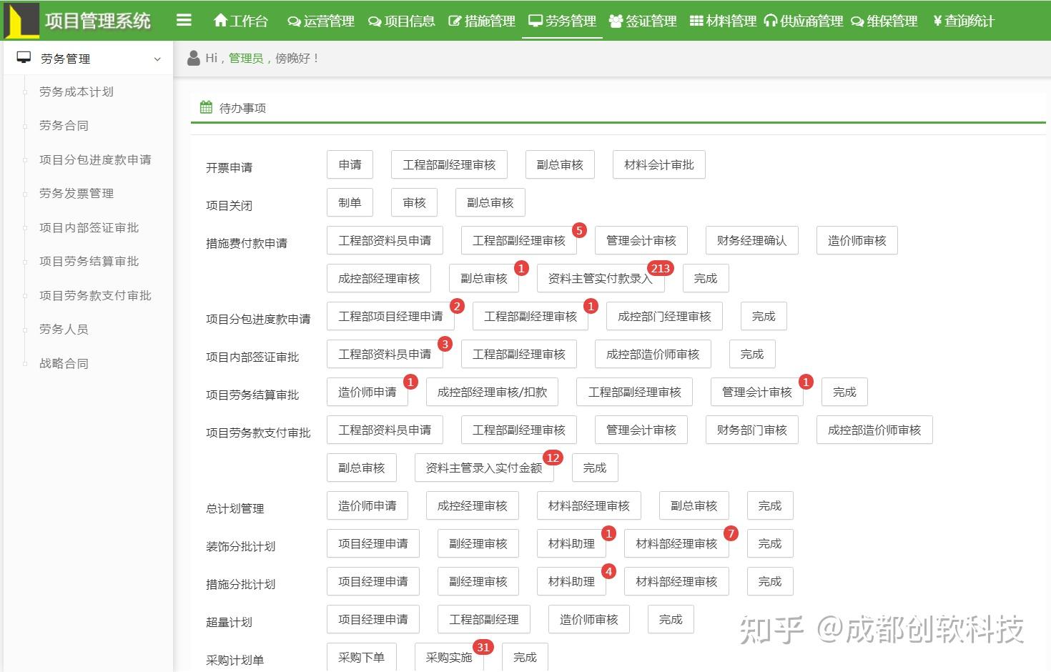
Task: Open 劳务成本计划 in the sidebar
Action: [x=77, y=92]
